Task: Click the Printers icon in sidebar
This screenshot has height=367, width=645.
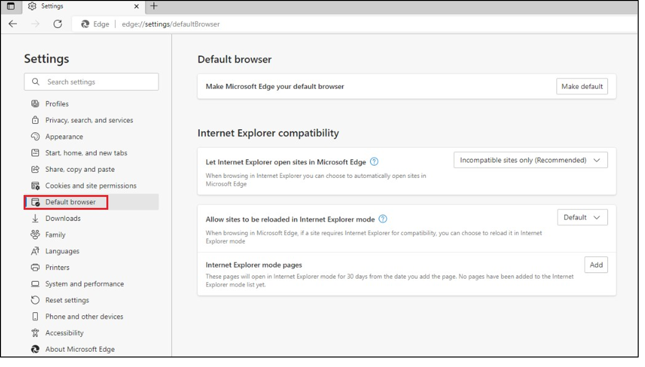Action: tap(35, 267)
